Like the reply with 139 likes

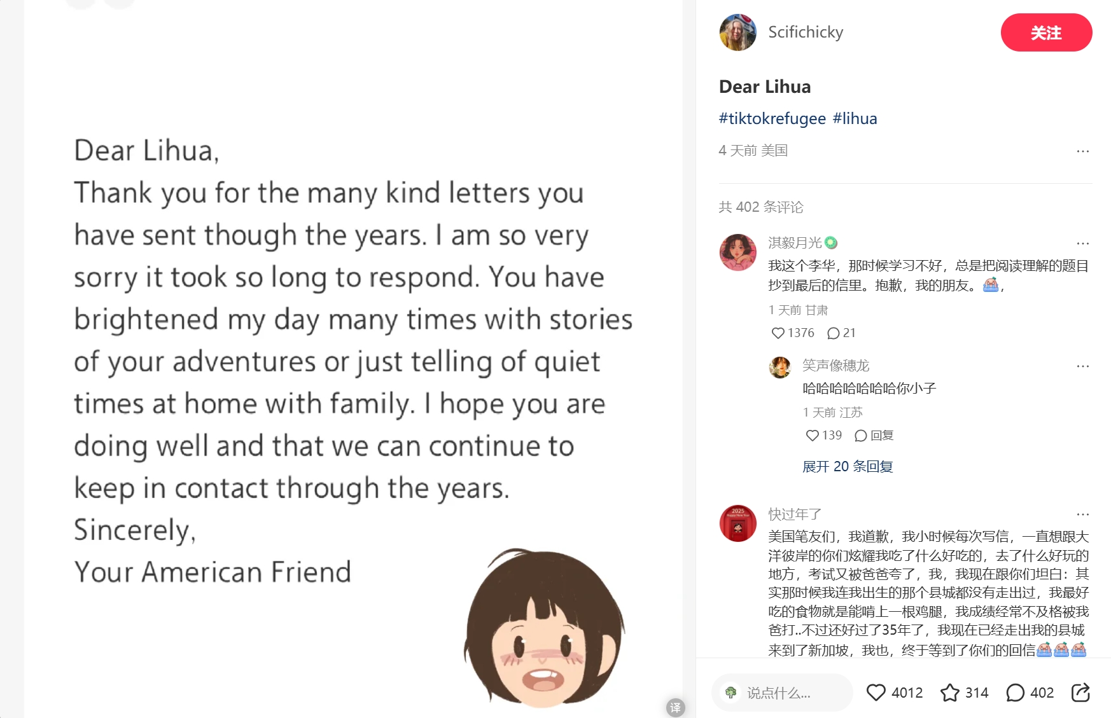[x=812, y=436]
